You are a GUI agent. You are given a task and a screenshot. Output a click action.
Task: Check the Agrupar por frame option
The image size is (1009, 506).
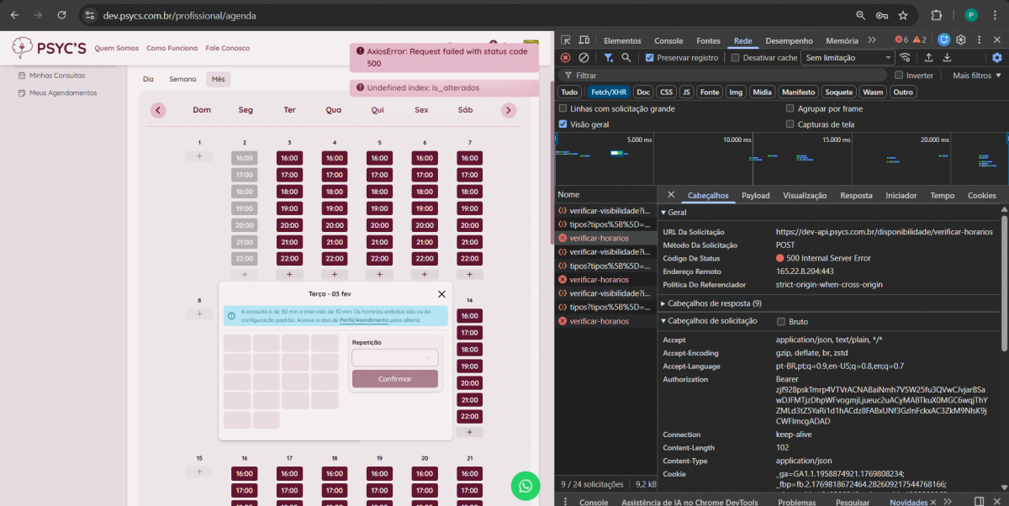click(x=790, y=108)
